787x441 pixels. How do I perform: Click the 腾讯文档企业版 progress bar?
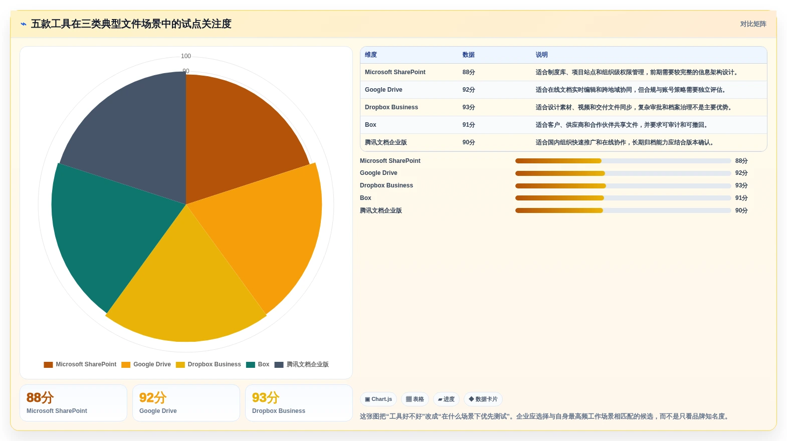tap(623, 210)
